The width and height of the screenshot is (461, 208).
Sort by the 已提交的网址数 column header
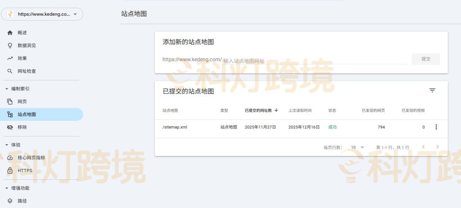(258, 111)
